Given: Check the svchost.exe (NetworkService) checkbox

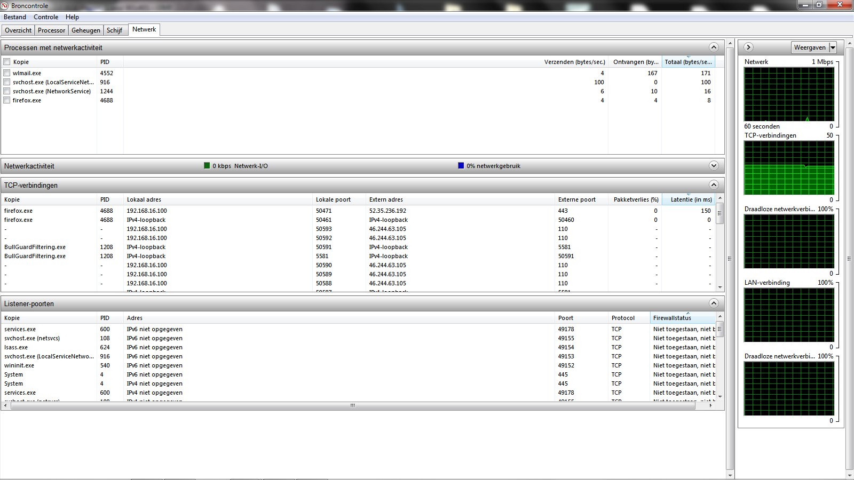Looking at the screenshot, I should click(x=7, y=91).
